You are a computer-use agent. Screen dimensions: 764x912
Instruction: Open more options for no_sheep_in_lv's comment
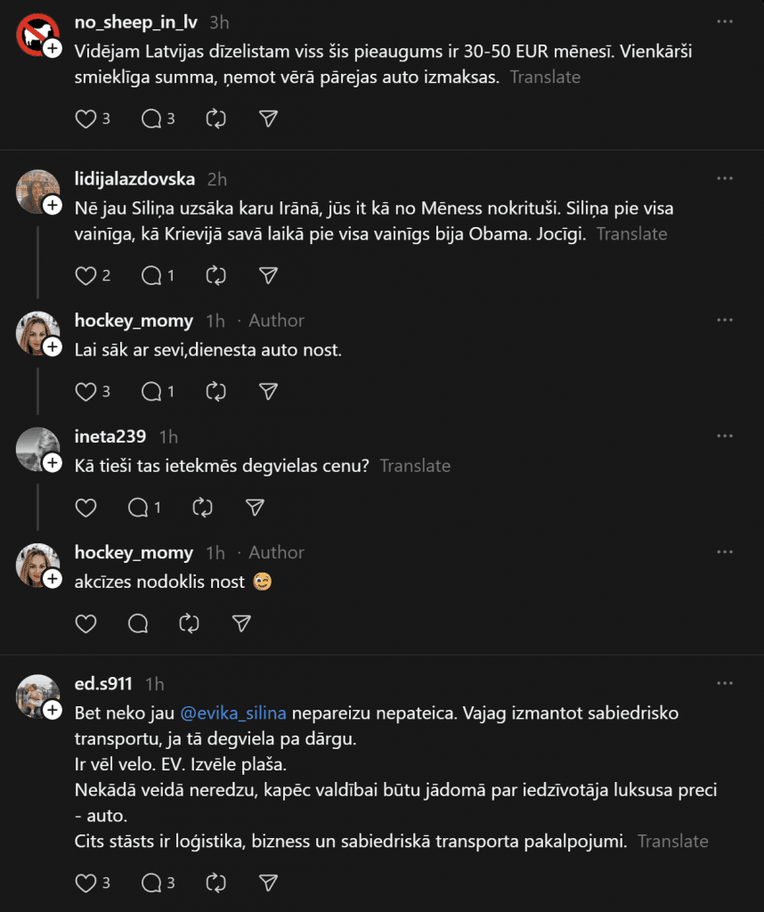coord(726,22)
